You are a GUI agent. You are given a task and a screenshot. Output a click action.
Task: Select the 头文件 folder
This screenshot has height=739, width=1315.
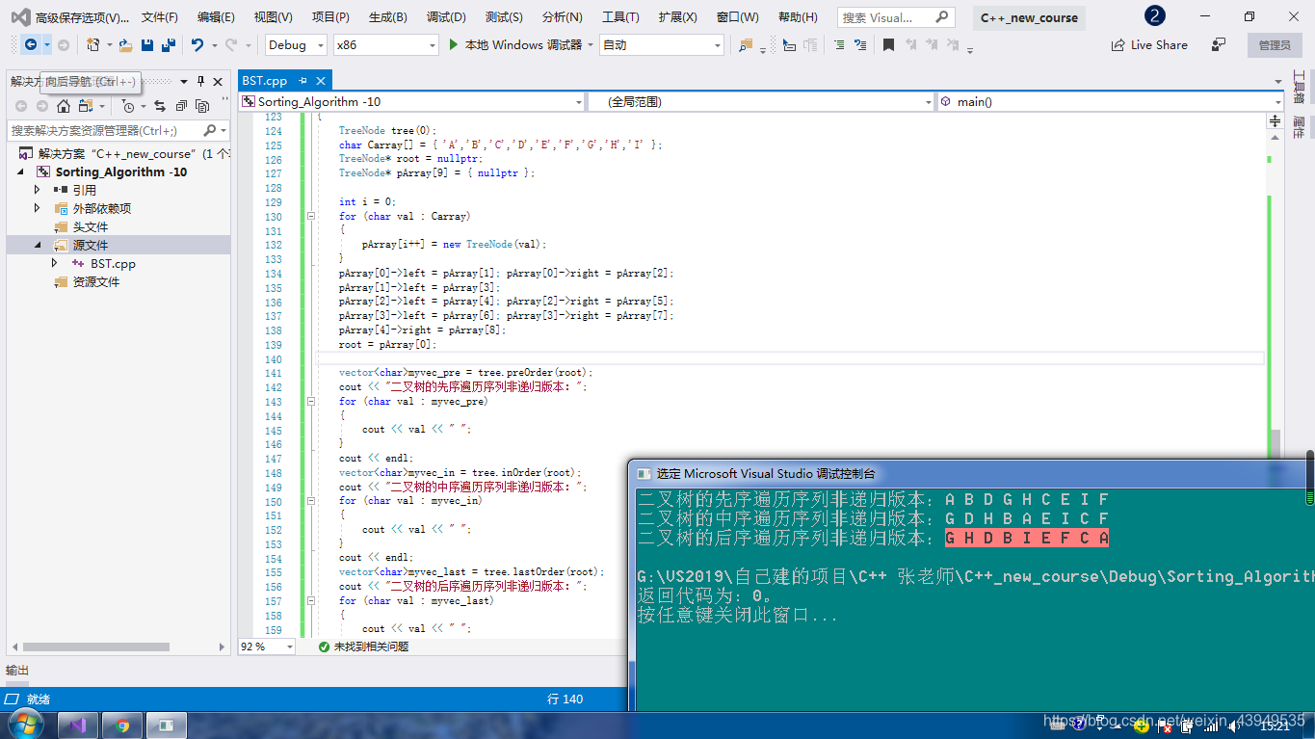(90, 226)
